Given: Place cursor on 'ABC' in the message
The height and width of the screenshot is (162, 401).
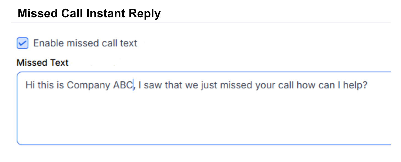Looking at the screenshot, I should coord(123,85).
